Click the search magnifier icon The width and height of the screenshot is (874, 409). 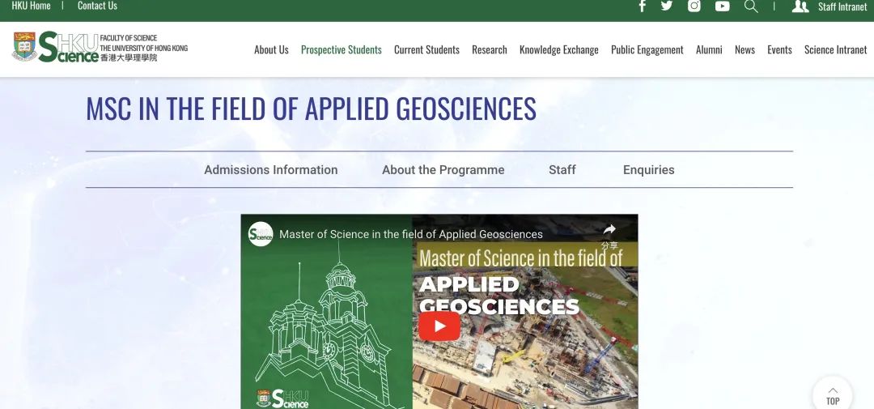pos(751,6)
